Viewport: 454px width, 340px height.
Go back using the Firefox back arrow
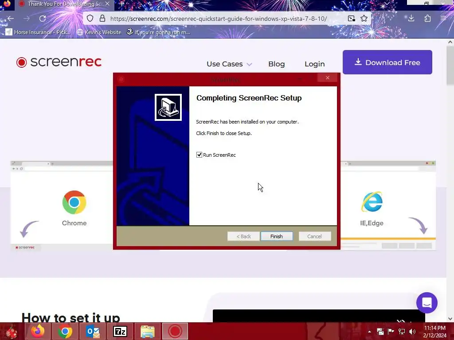pos(11,19)
